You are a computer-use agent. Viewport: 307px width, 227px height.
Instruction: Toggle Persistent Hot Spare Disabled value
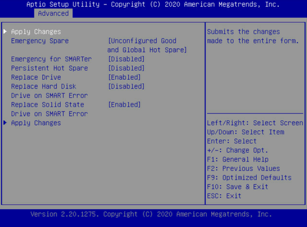point(126,68)
